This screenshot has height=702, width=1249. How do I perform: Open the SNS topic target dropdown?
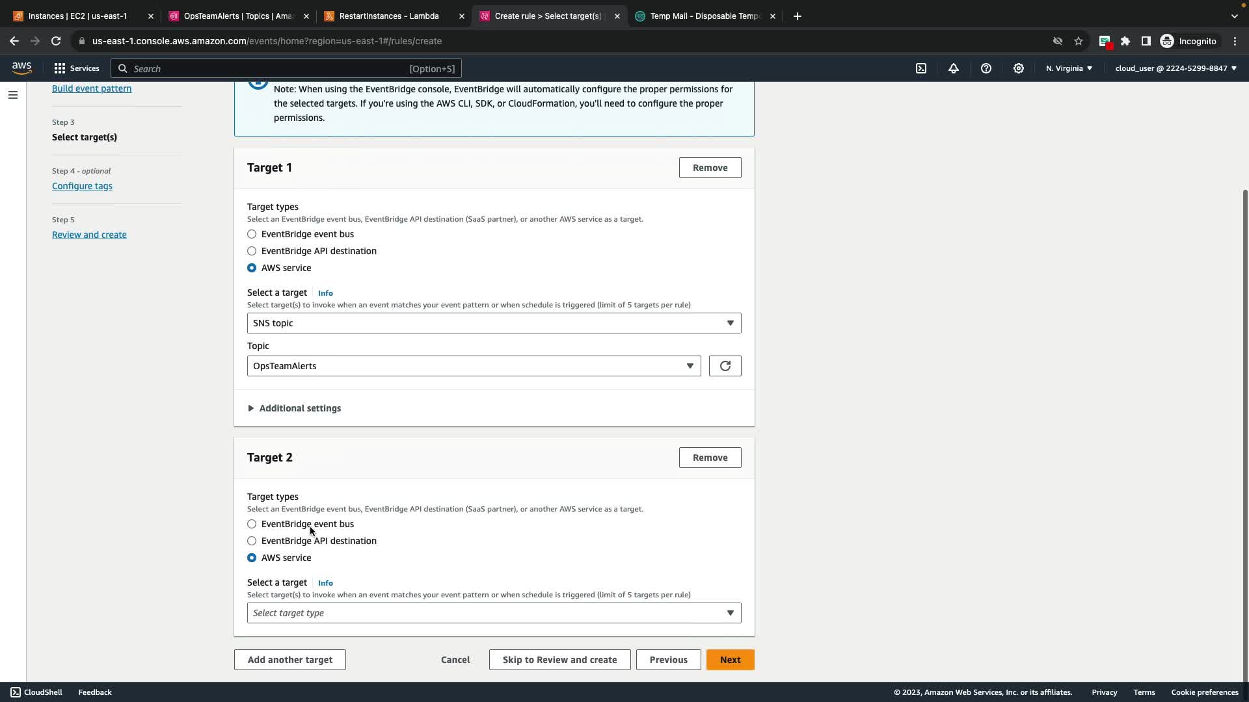point(494,323)
